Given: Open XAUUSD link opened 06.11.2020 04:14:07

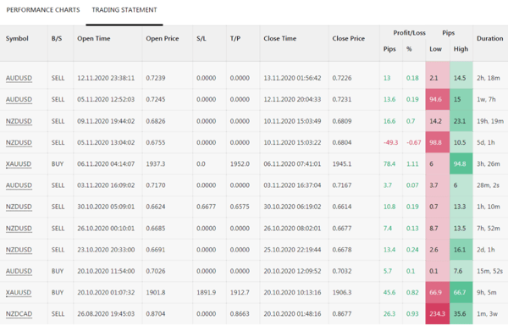Looking at the screenshot, I should 19,164.
